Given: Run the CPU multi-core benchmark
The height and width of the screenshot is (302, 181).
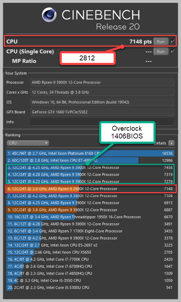Looking at the screenshot, I should pos(161,42).
